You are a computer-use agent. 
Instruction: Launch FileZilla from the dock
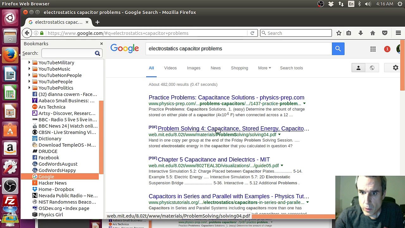[10, 202]
